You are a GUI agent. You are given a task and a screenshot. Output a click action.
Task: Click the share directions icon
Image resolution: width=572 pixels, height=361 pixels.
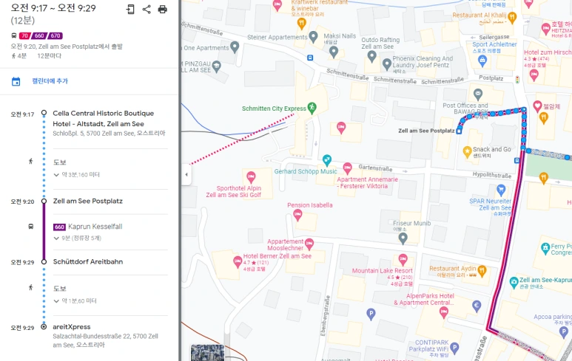click(x=147, y=9)
